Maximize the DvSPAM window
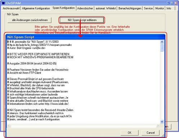Viewport: 179px width, 138px height. (x=172, y=3)
